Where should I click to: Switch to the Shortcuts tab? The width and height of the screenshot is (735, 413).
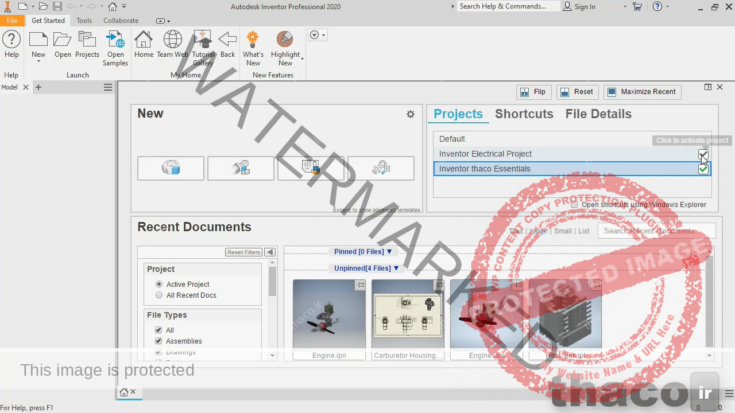point(524,114)
